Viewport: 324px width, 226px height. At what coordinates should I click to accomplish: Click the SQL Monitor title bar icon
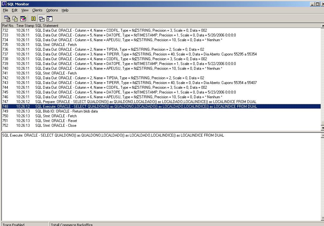pos(4,4)
